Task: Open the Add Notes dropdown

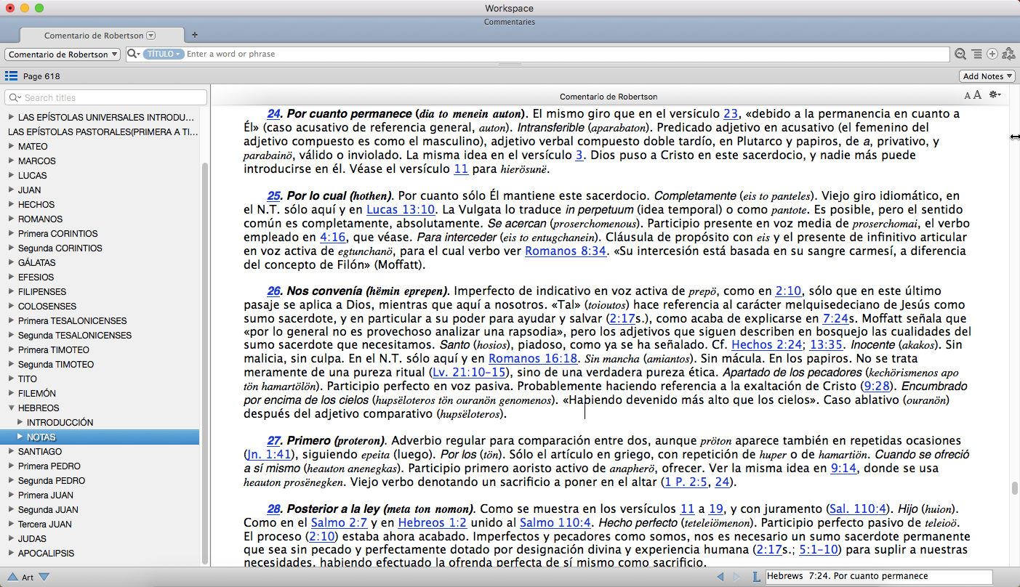Action: click(x=987, y=76)
